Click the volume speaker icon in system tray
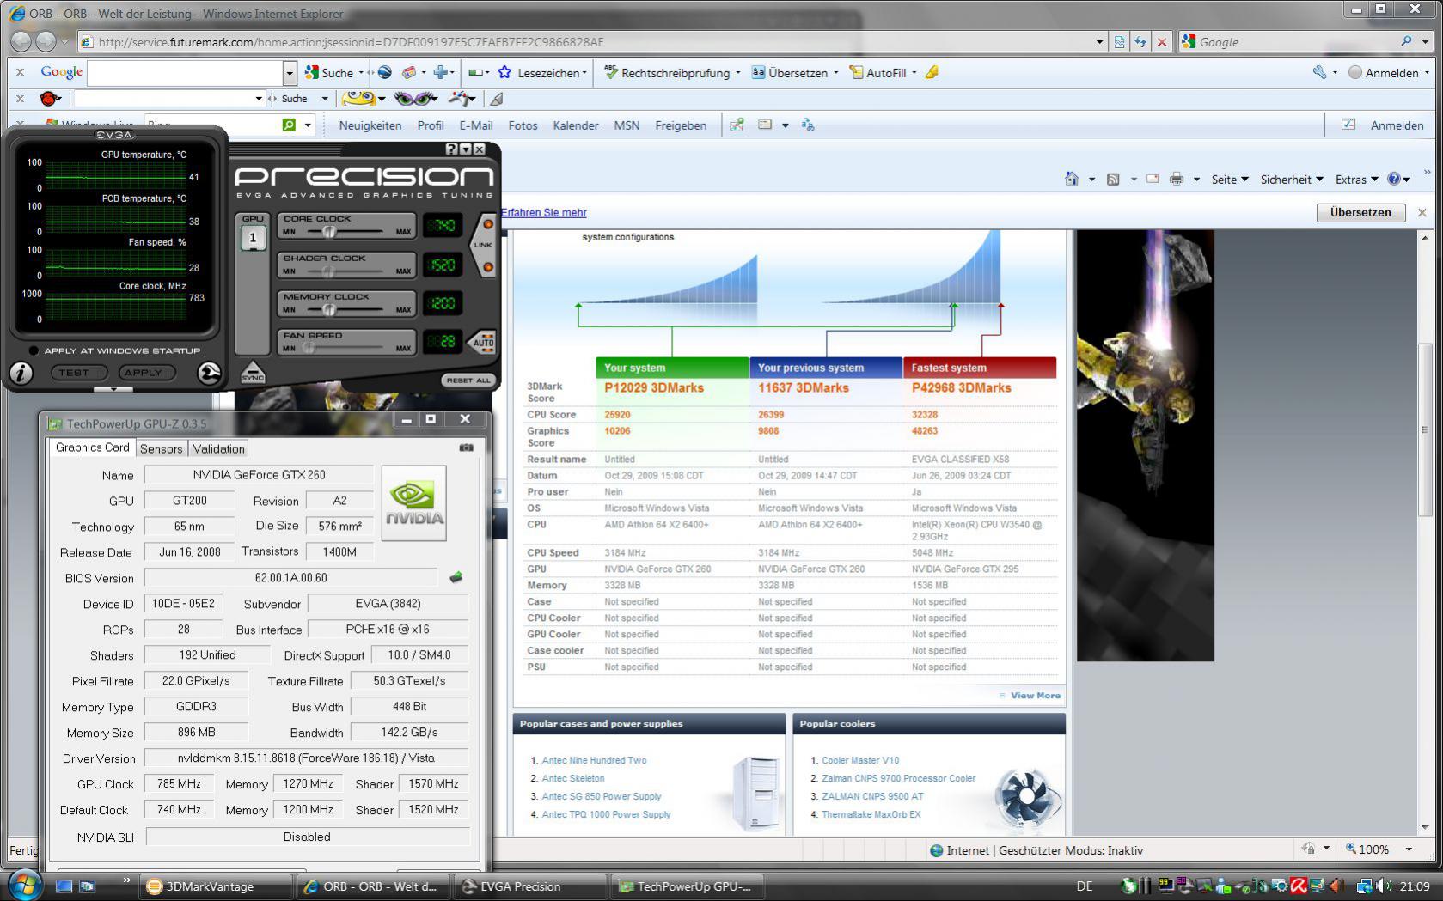Screen dimensions: 1443x901 coord(1384,886)
